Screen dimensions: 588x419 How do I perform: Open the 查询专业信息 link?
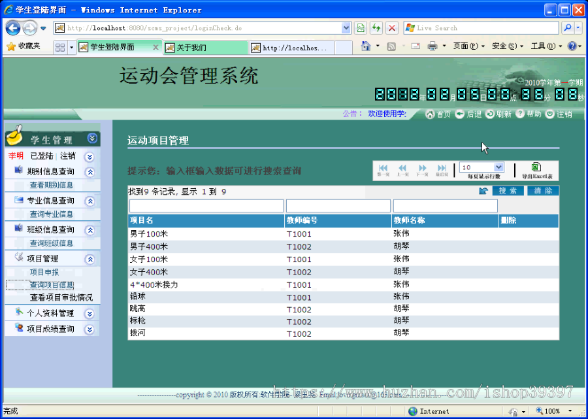click(52, 214)
